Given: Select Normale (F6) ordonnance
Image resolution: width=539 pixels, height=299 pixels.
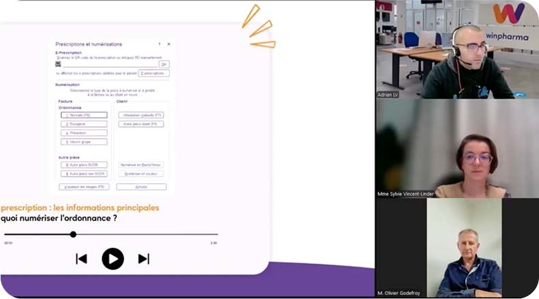Looking at the screenshot, I should (x=84, y=115).
